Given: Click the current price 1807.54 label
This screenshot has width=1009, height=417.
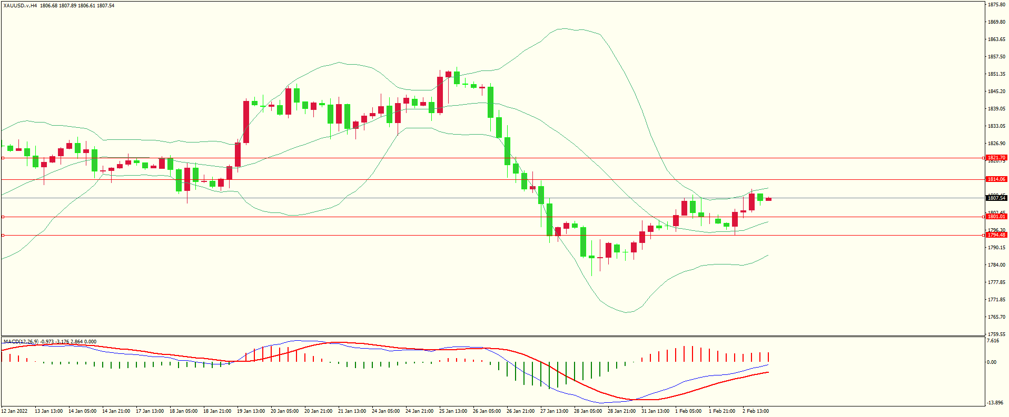Looking at the screenshot, I should coord(996,198).
